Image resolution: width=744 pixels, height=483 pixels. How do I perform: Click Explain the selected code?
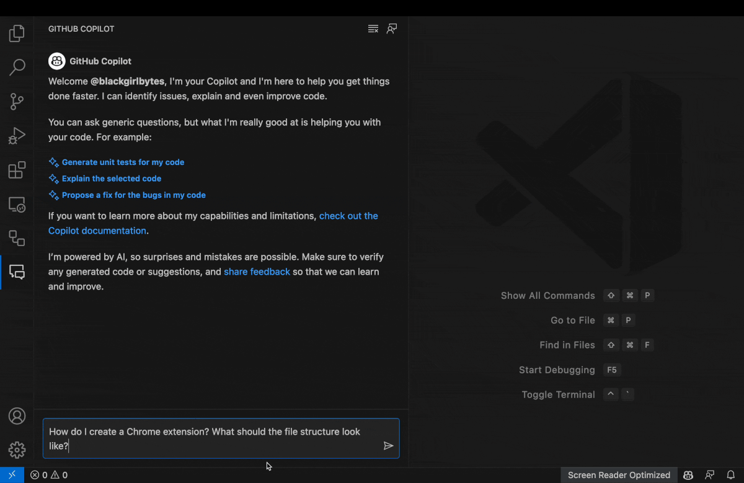click(x=111, y=178)
